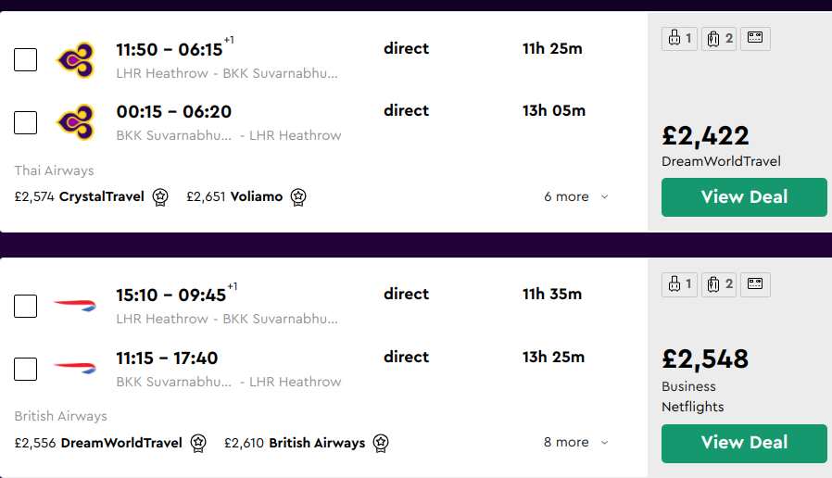Screen dimensions: 832x478
Task: Open £2,556 DreamWorldTravel offer
Action: (x=98, y=443)
